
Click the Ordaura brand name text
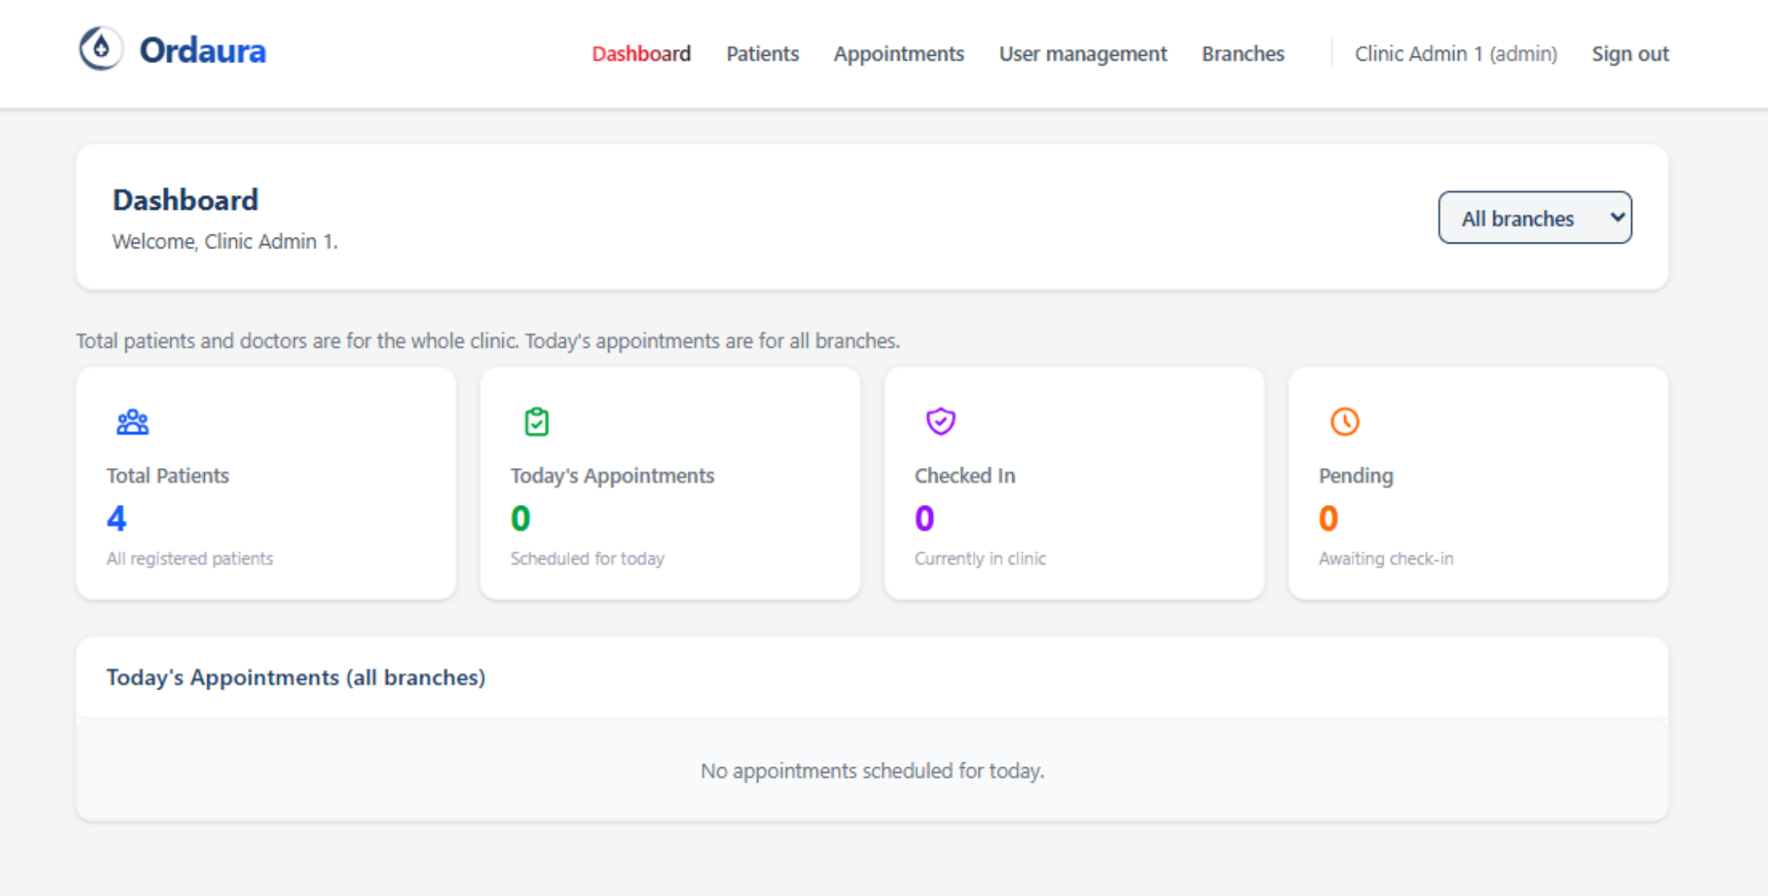pos(202,51)
